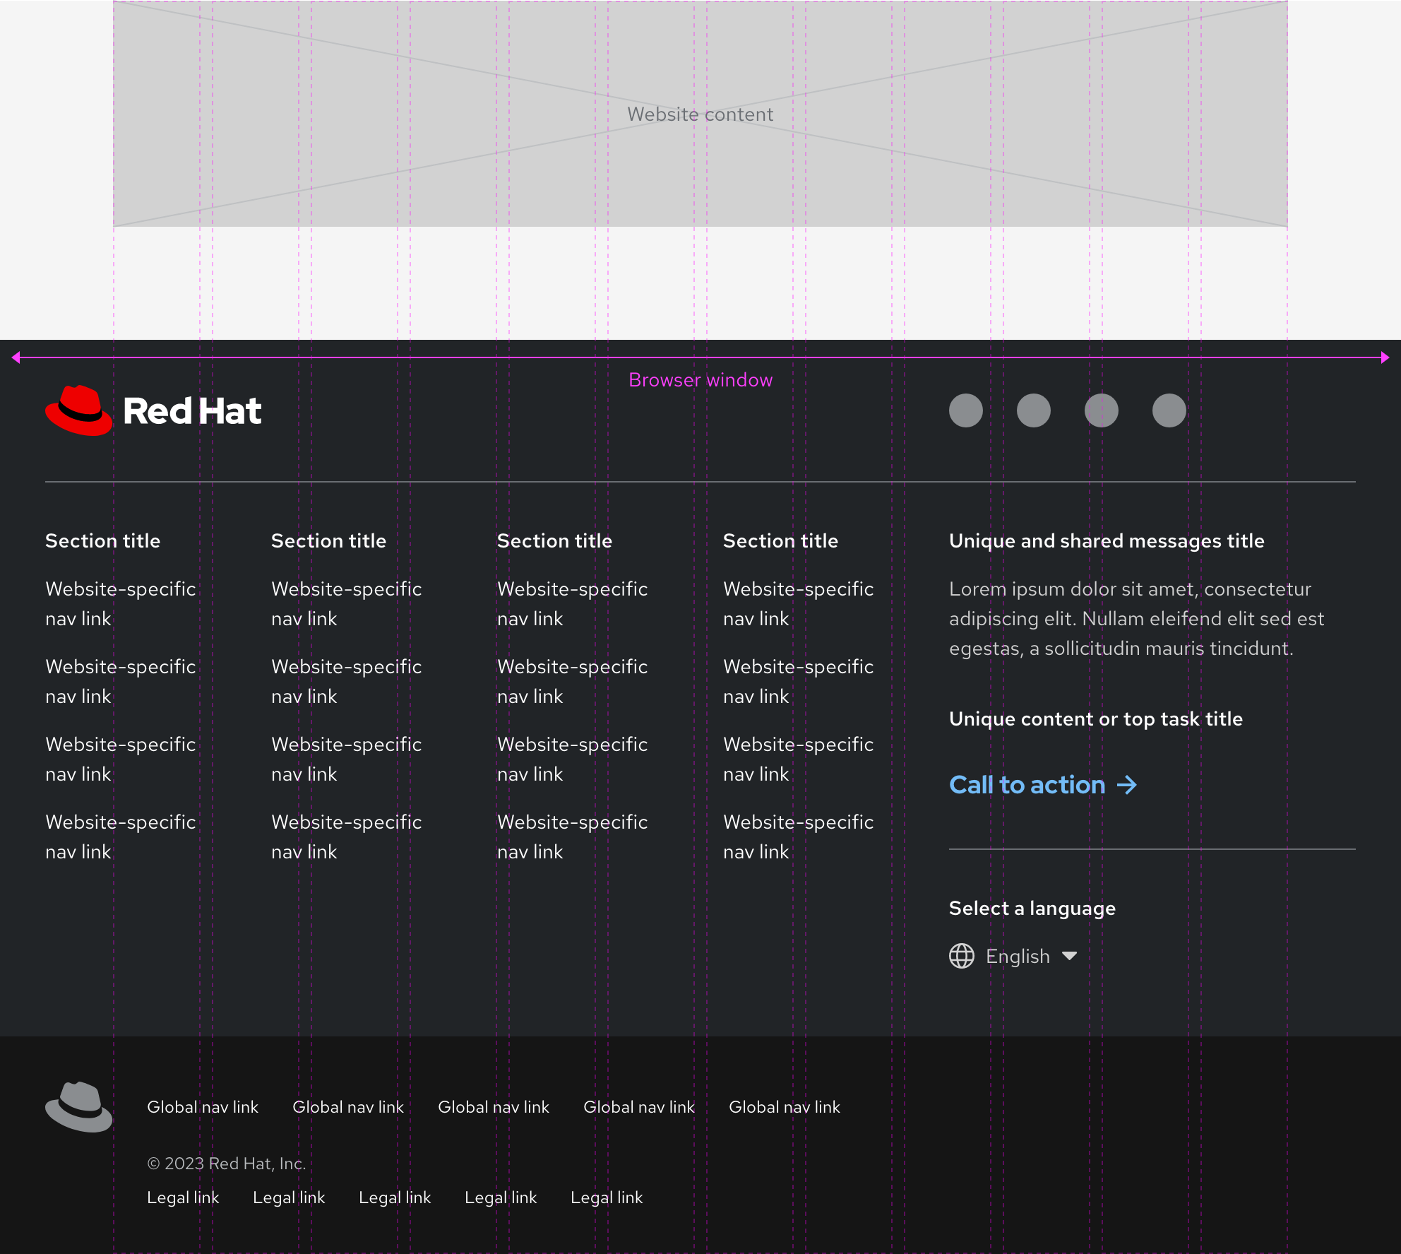This screenshot has width=1401, height=1254.
Task: Click the third Global nav link
Action: (493, 1107)
